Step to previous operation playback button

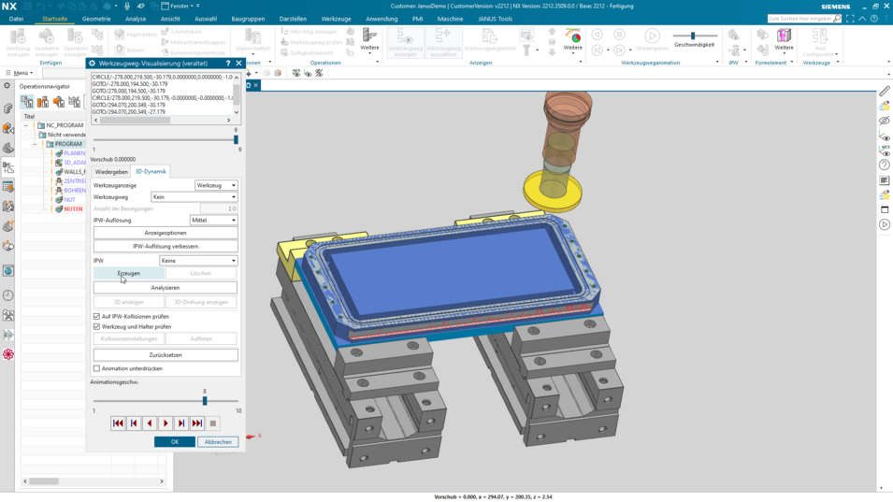coord(134,423)
